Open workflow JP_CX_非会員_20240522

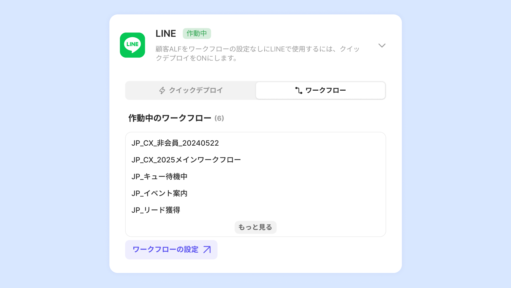pos(175,143)
